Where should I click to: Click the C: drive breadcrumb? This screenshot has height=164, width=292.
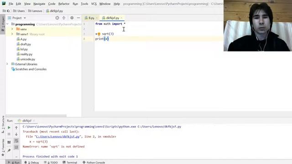(6, 11)
